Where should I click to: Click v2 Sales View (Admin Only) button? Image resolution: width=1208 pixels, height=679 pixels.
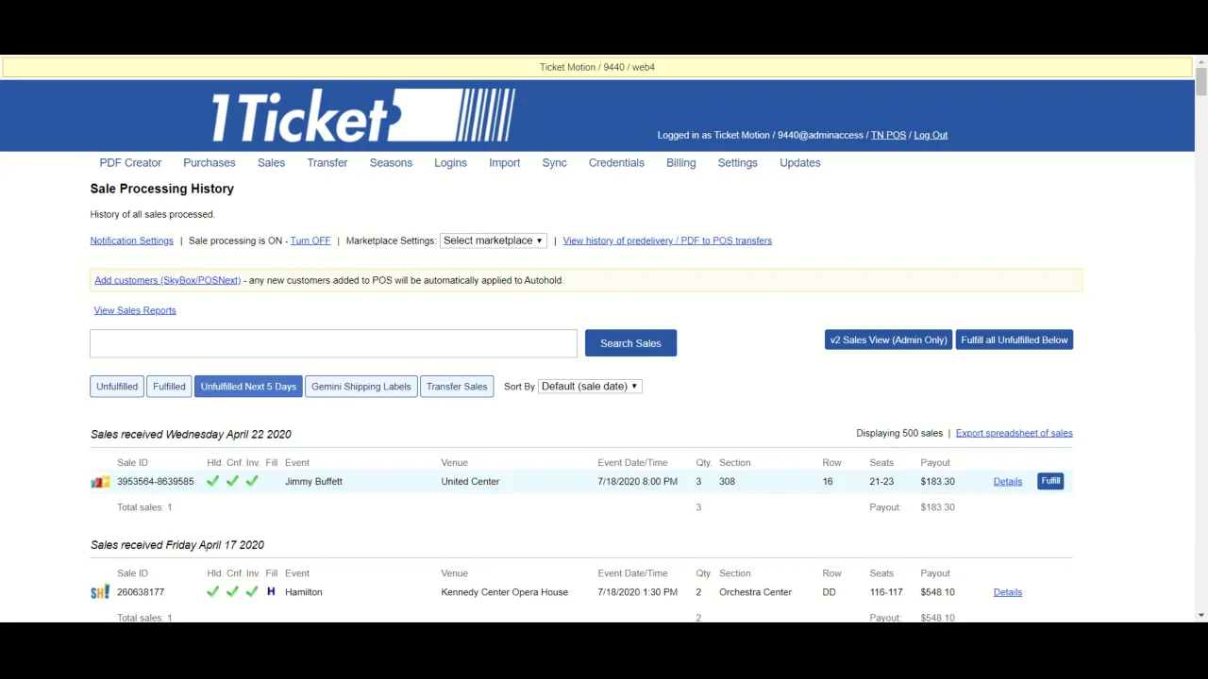tap(888, 340)
